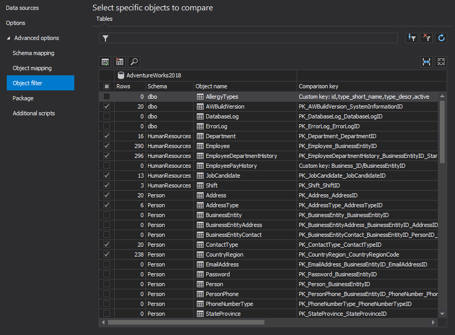Open the Object mapping page
The image size is (455, 335).
pos(32,68)
